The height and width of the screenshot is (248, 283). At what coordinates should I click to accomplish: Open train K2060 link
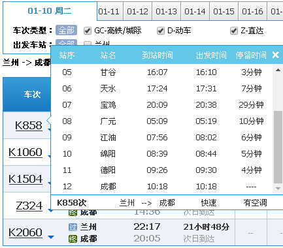[25, 232]
